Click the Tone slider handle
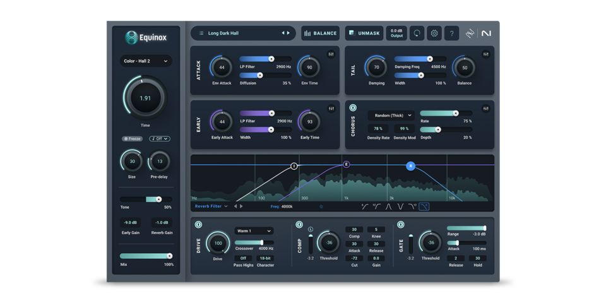Image resolution: width=606 pixels, height=303 pixels. 158,199
